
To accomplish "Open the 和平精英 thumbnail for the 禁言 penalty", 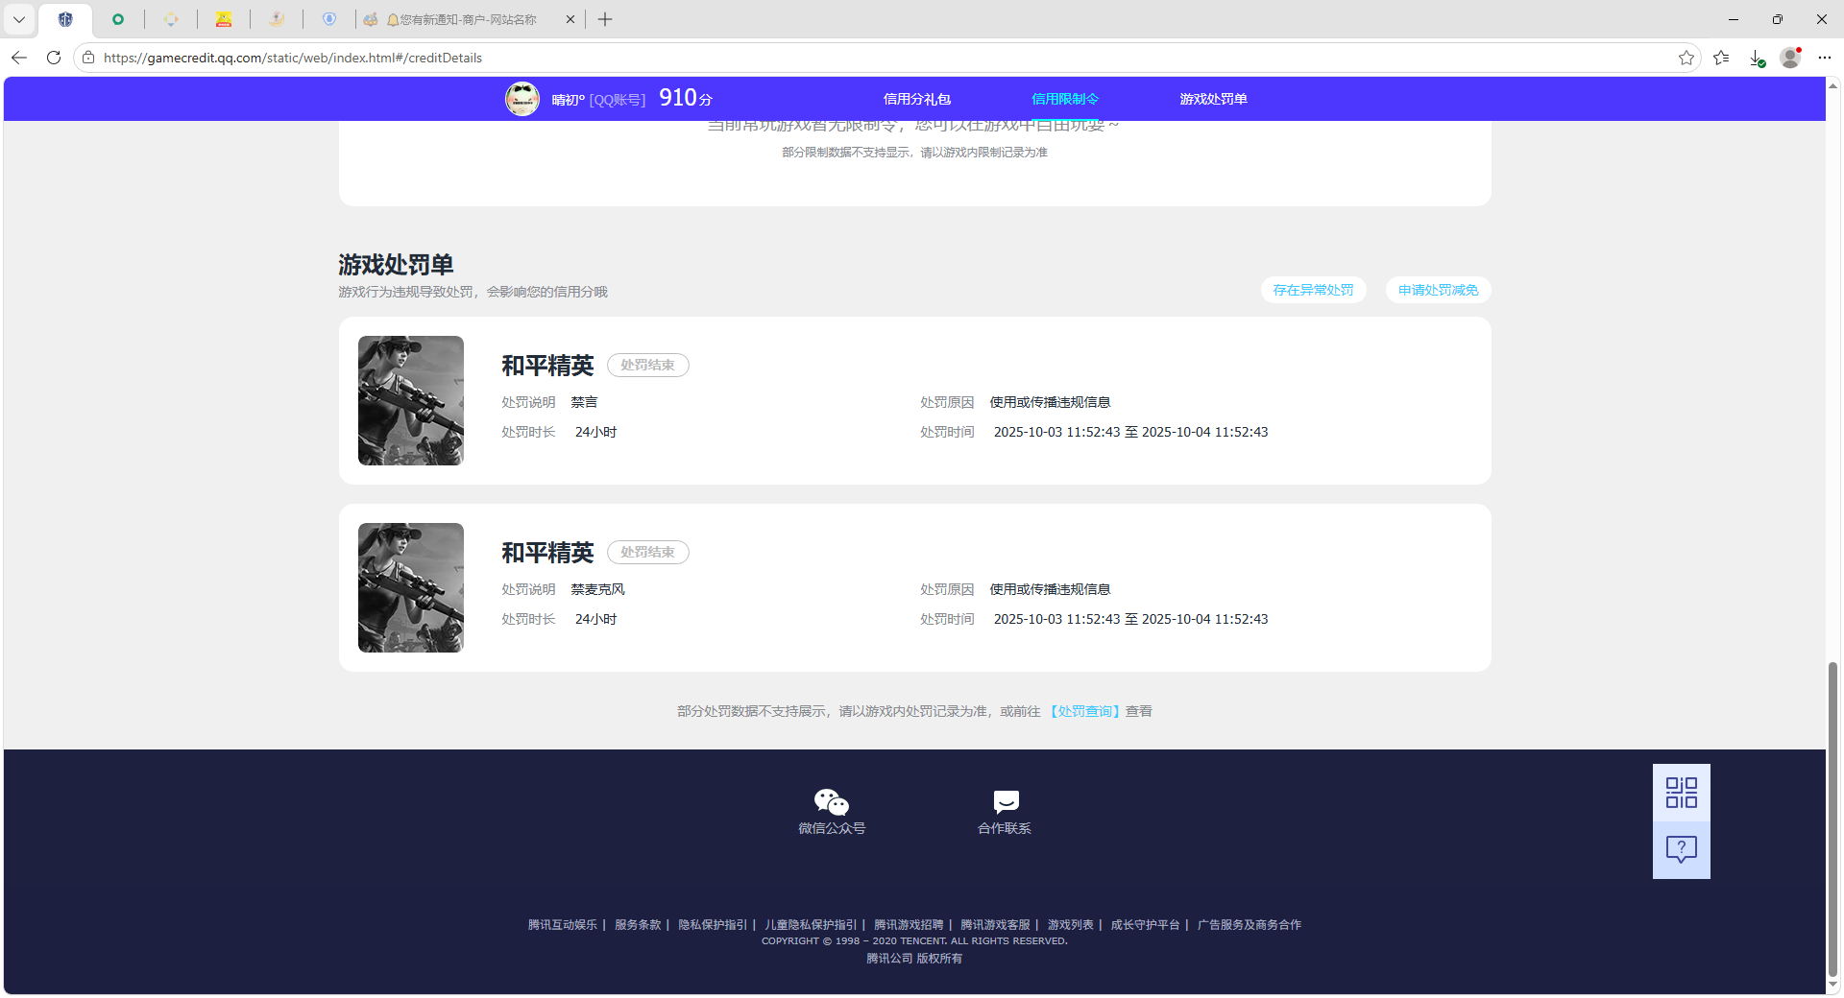I will tap(411, 400).
